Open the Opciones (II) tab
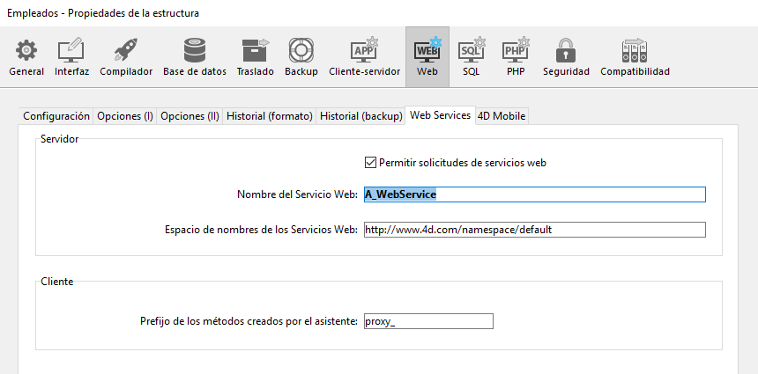 coord(189,116)
